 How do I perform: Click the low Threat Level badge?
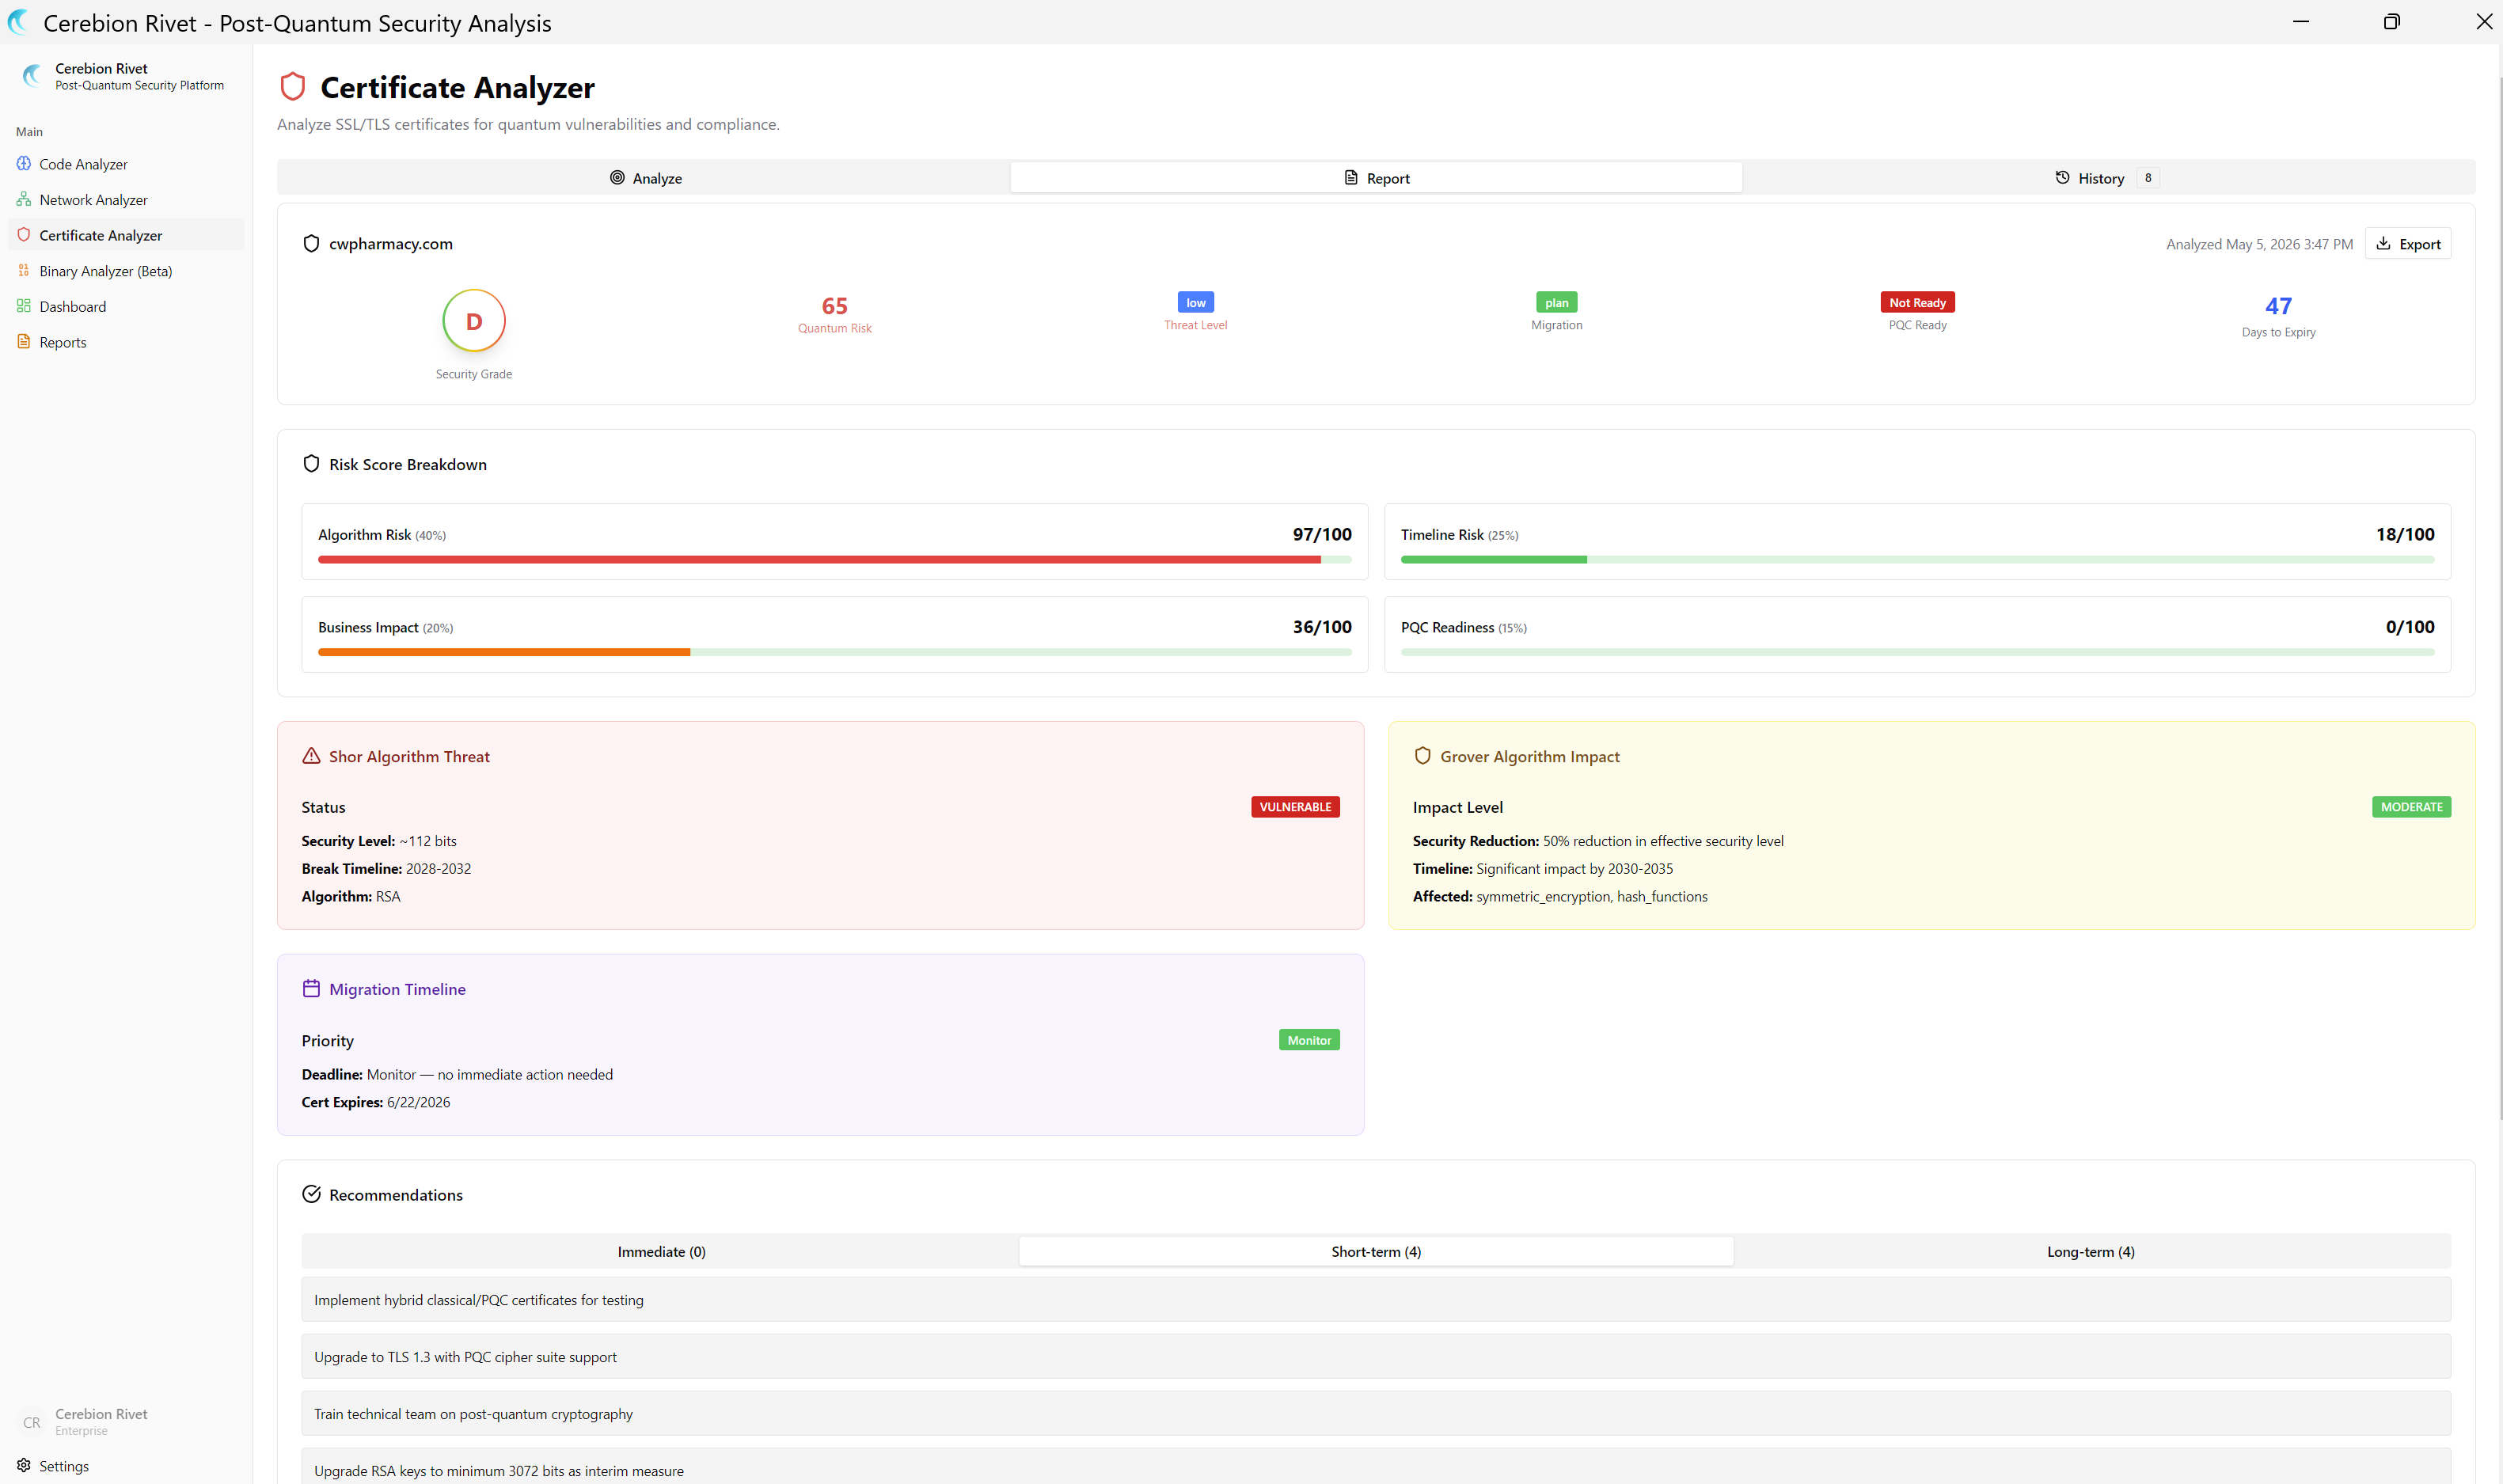(1196, 302)
